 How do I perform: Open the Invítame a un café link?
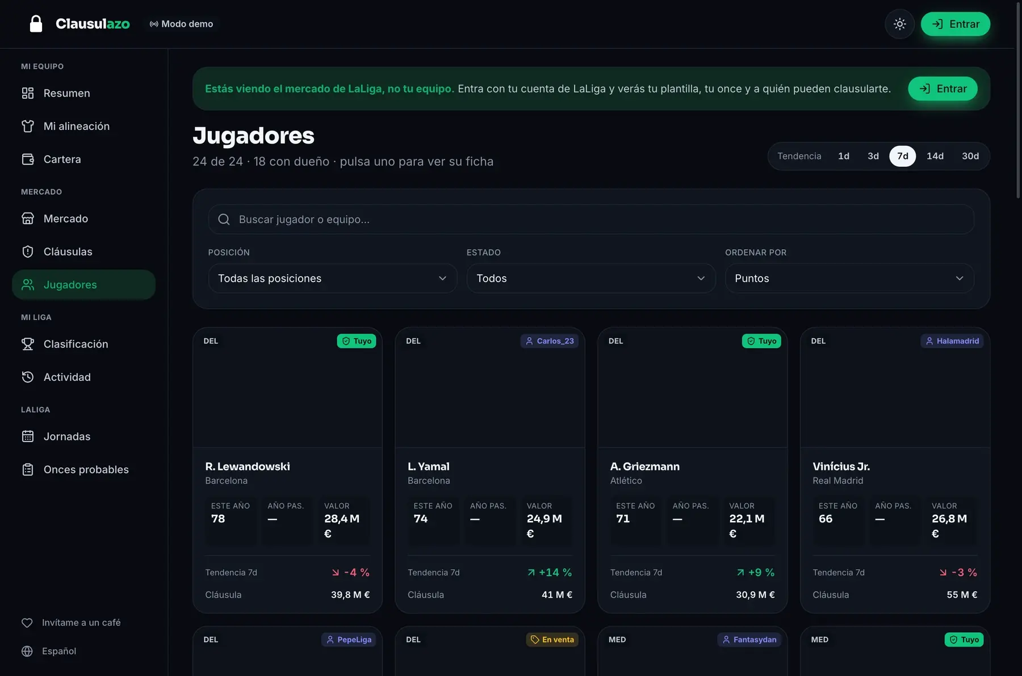[71, 623]
